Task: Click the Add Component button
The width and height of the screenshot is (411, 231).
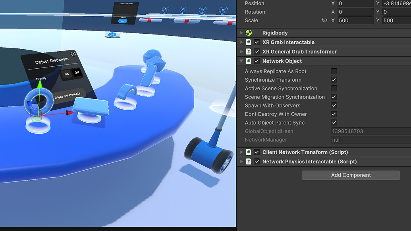Action: point(351,175)
